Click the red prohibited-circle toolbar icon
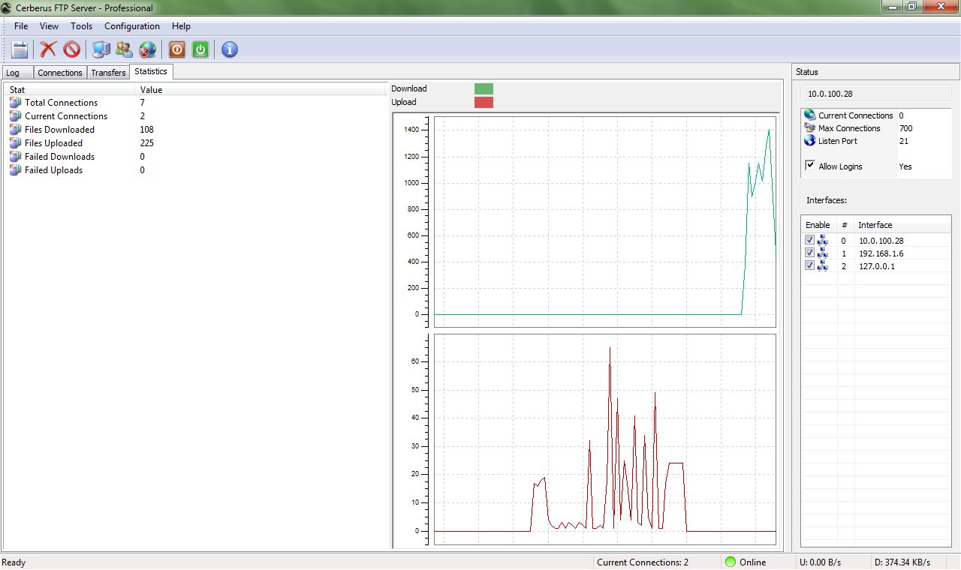The height and width of the screenshot is (570, 961). pos(71,49)
